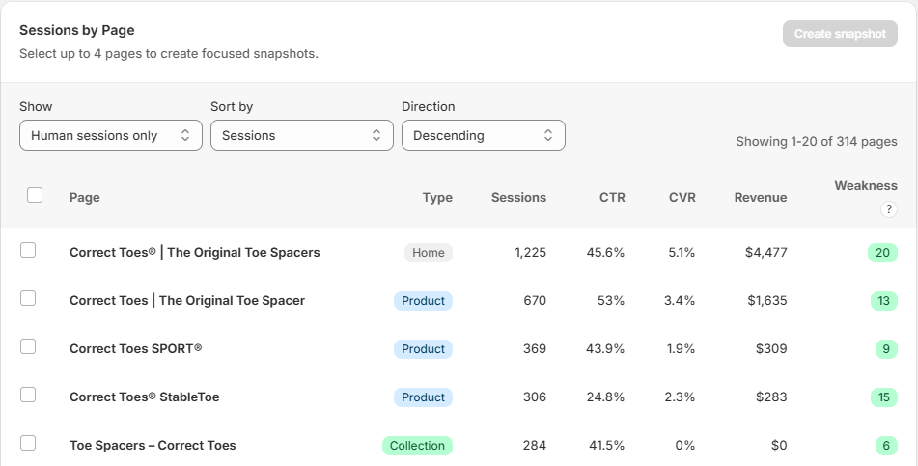
Task: Check the Correct Toes SPORT® row checkbox
Action: tap(28, 346)
